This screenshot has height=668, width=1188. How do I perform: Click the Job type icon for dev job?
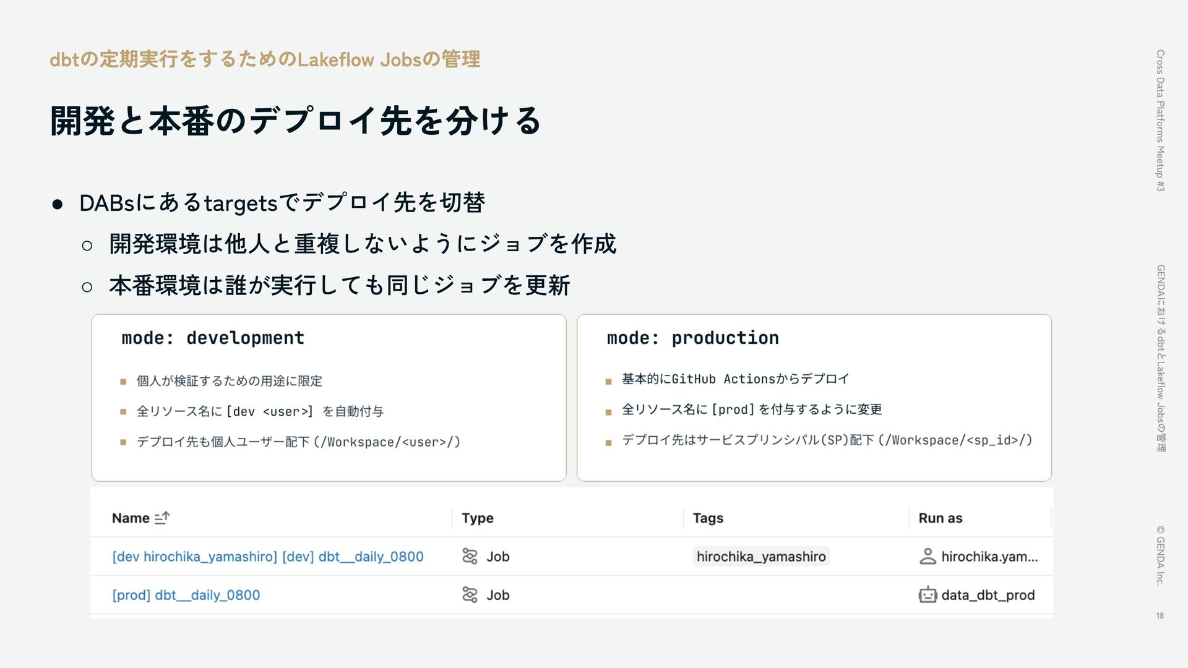470,557
